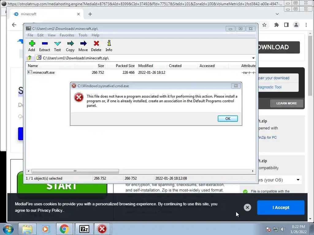Click the repair your download link
This screenshot has width=314, height=235.
(274, 78)
